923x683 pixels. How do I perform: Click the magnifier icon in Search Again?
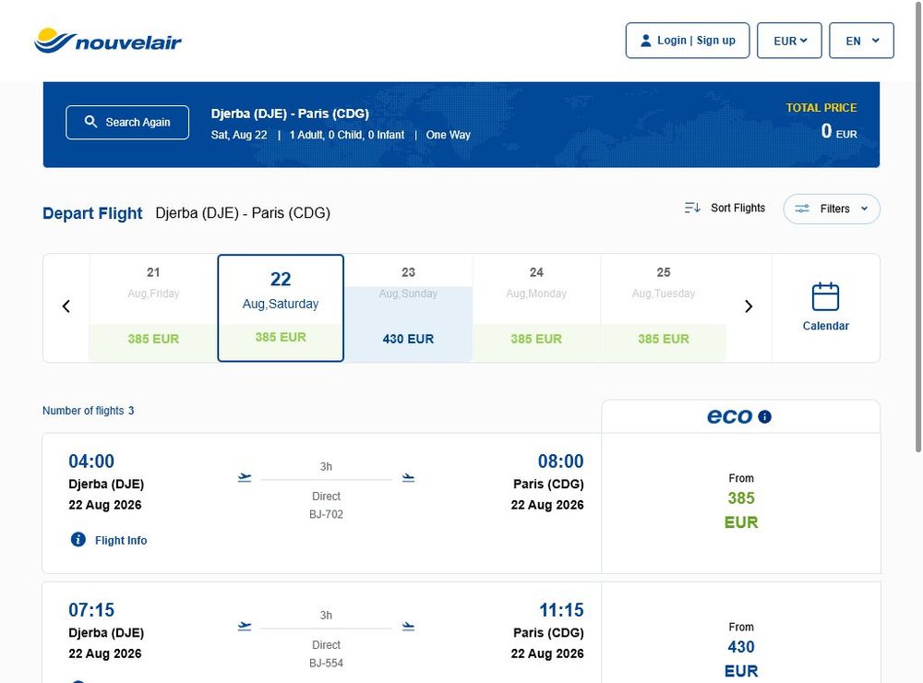pyautogui.click(x=90, y=122)
